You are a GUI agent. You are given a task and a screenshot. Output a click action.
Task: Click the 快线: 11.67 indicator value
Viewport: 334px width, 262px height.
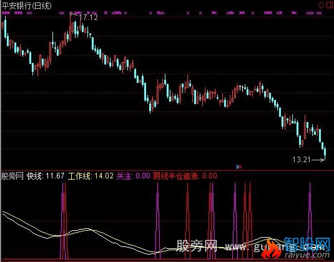tap(46, 176)
